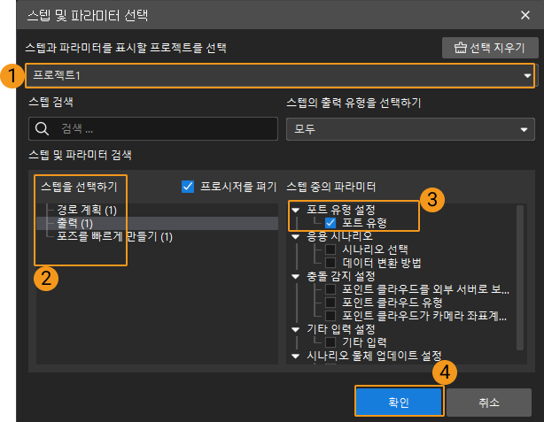Collapse the 포트 유형 설정 group
Screen dimensions: 544x422
[296, 210]
